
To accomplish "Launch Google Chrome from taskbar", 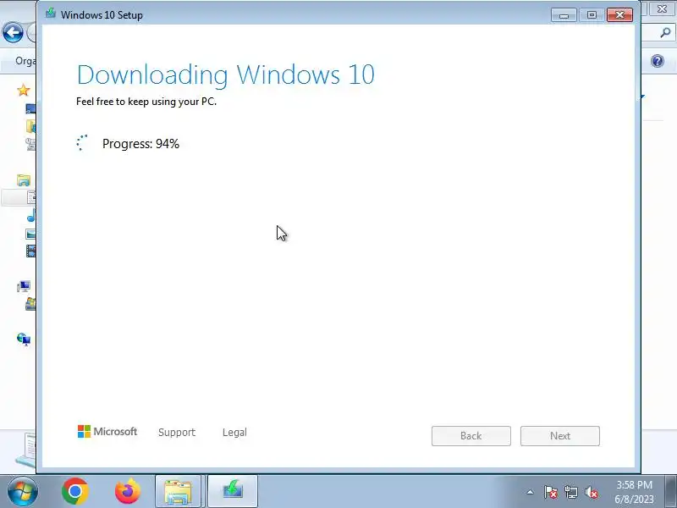I will [x=75, y=492].
